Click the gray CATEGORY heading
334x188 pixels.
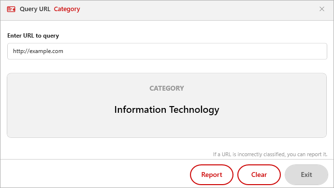167,88
